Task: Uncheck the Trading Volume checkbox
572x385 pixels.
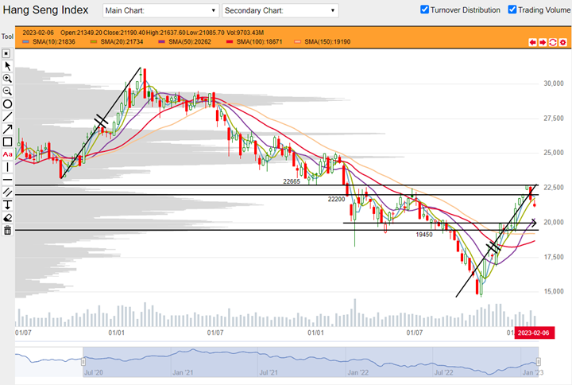Action: coord(512,10)
